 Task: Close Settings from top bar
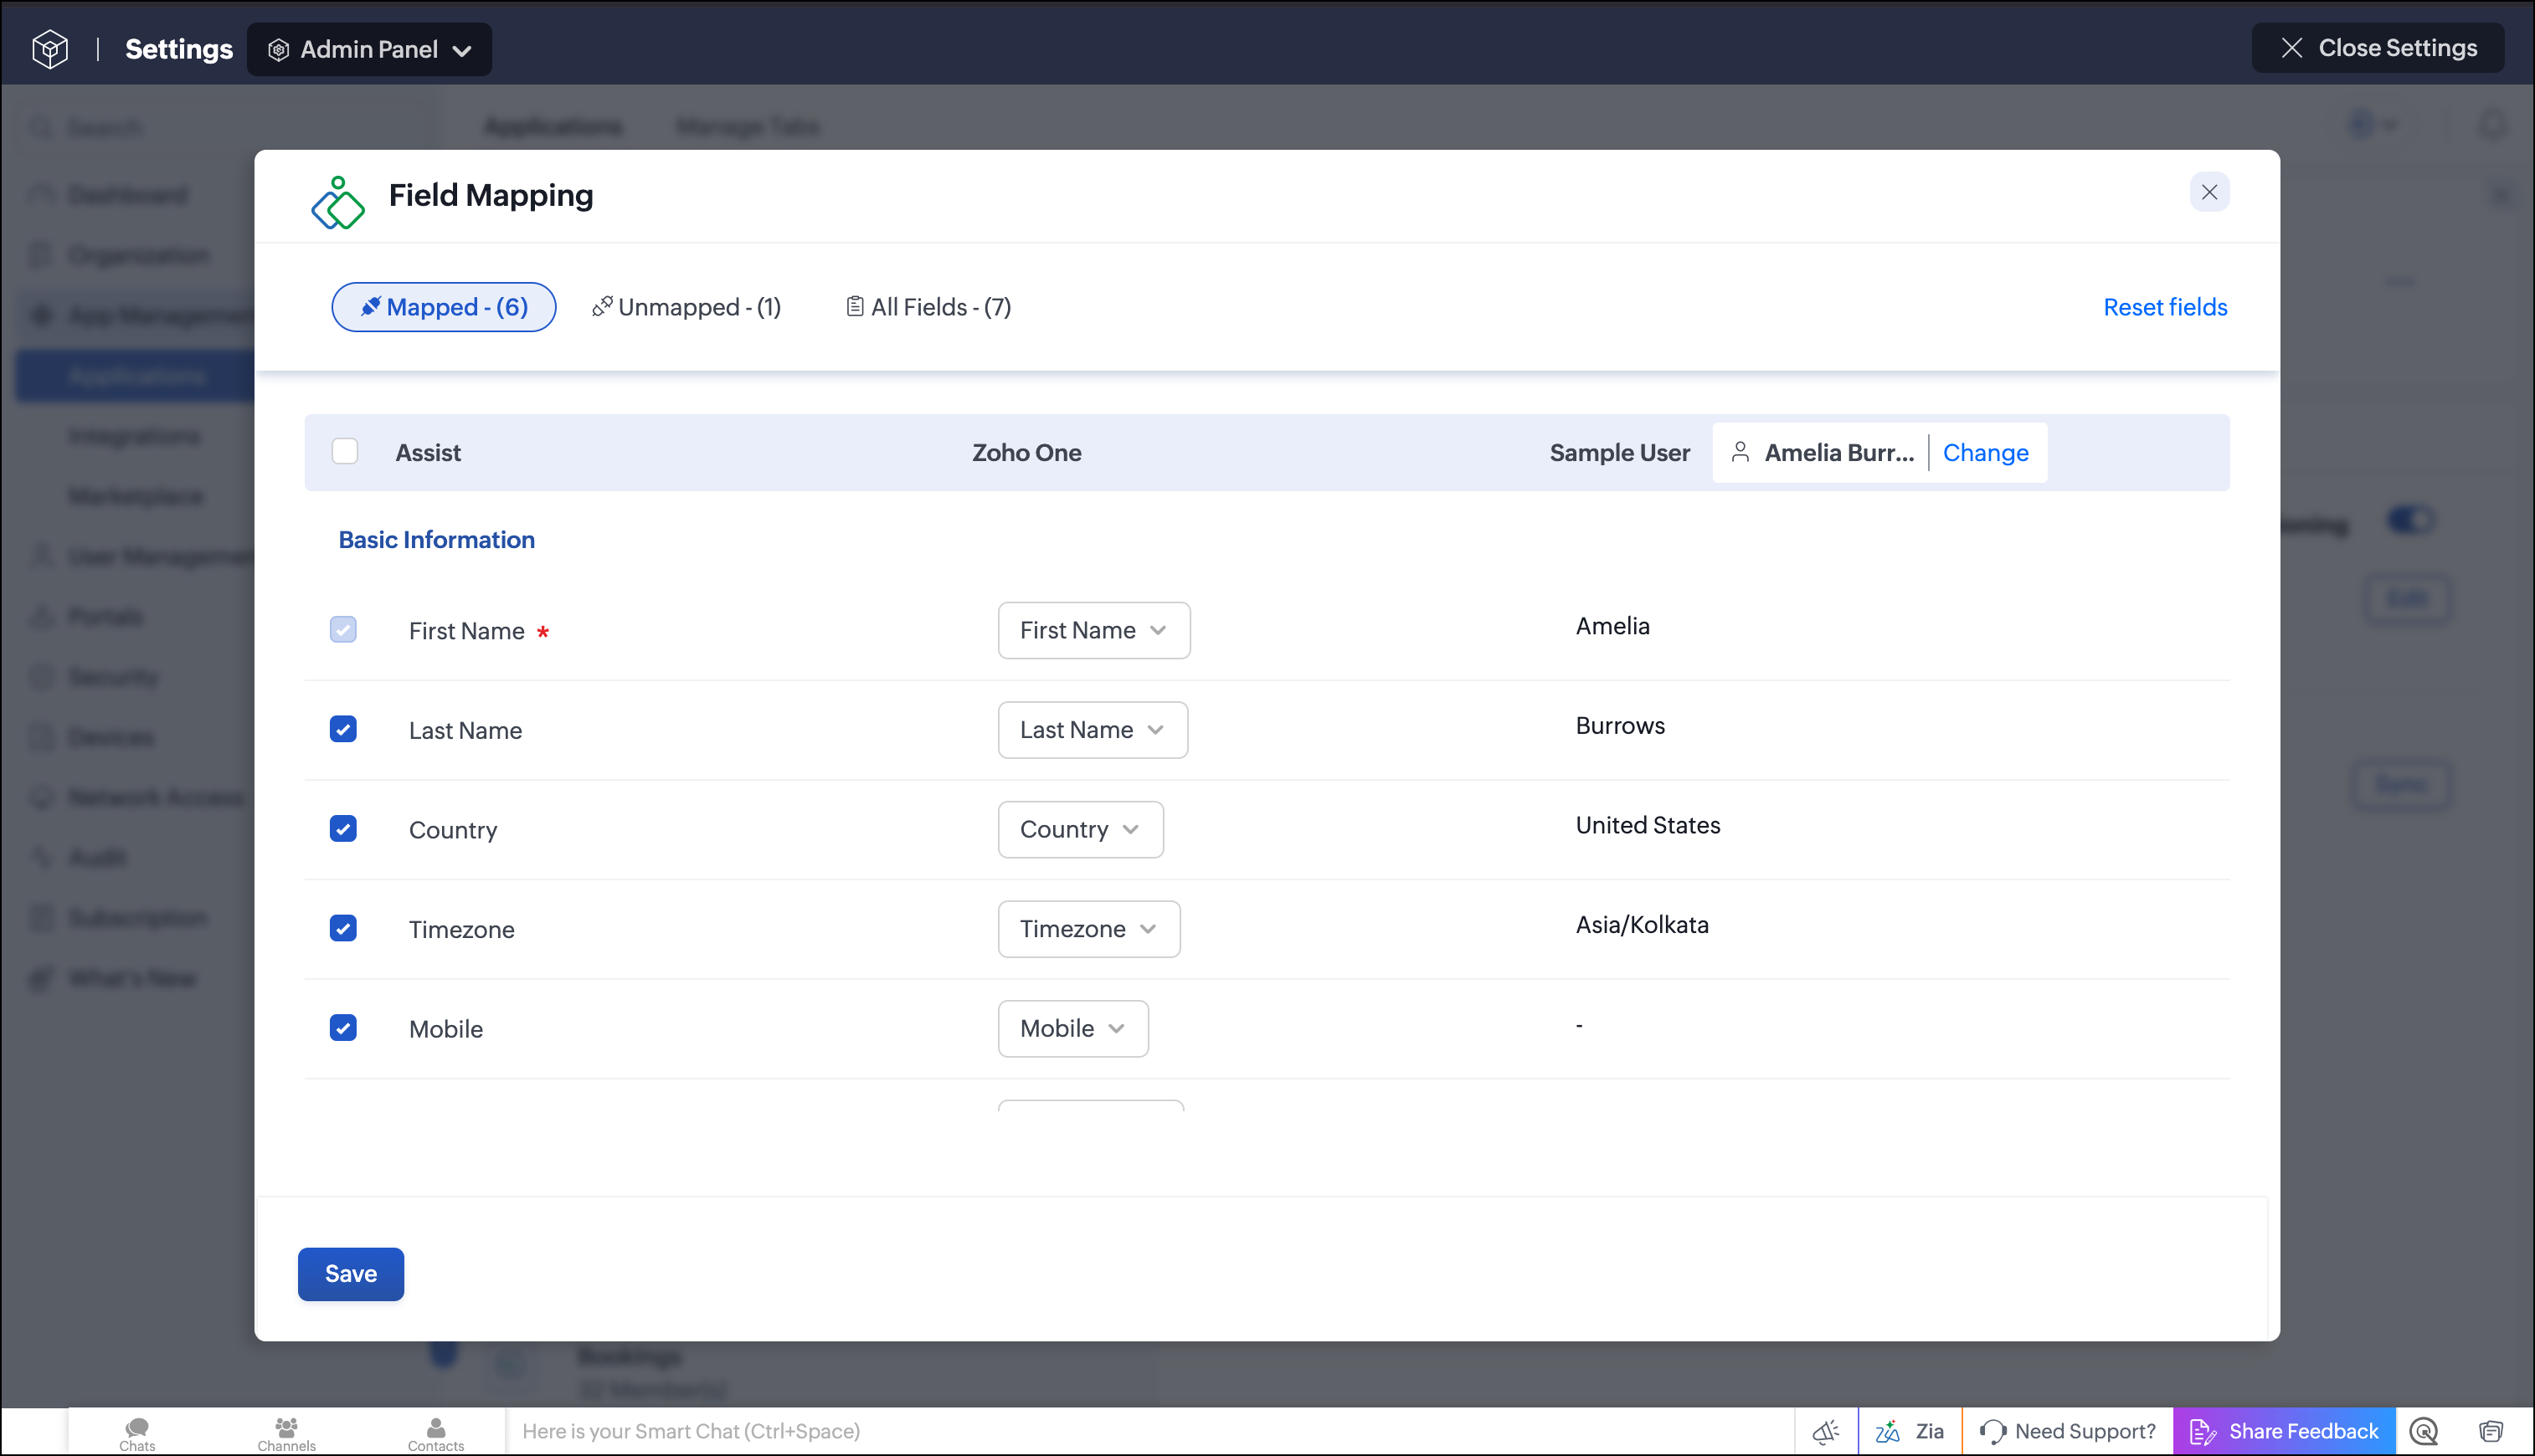click(2377, 48)
